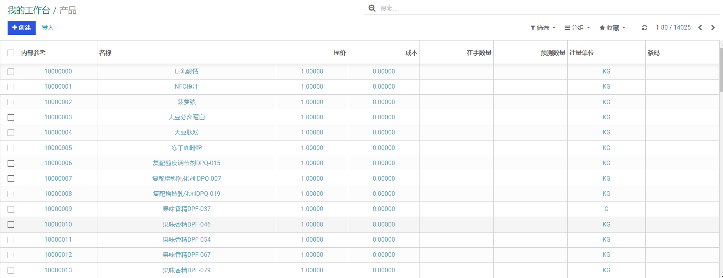Open product L-乳酸钙
723x278 pixels.
coord(186,71)
